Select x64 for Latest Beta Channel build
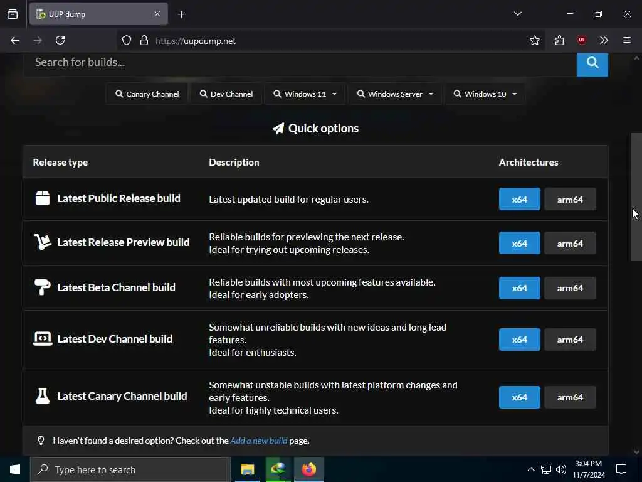642x482 pixels. (x=519, y=288)
